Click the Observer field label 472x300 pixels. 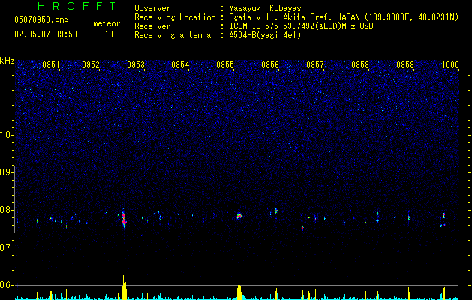(152, 8)
